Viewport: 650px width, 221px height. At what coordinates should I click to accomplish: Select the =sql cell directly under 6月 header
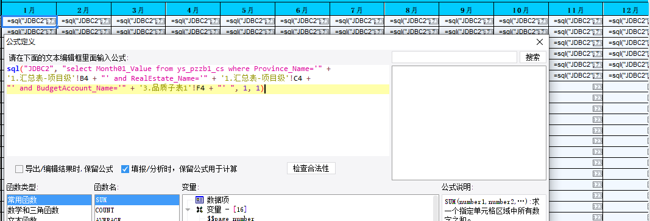coord(303,21)
